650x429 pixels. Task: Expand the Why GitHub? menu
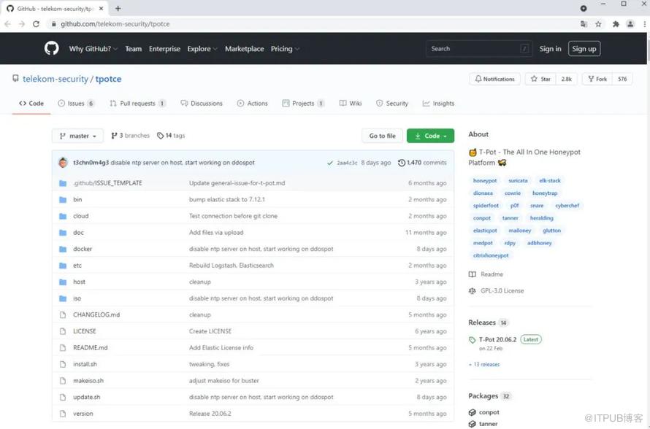coord(93,48)
